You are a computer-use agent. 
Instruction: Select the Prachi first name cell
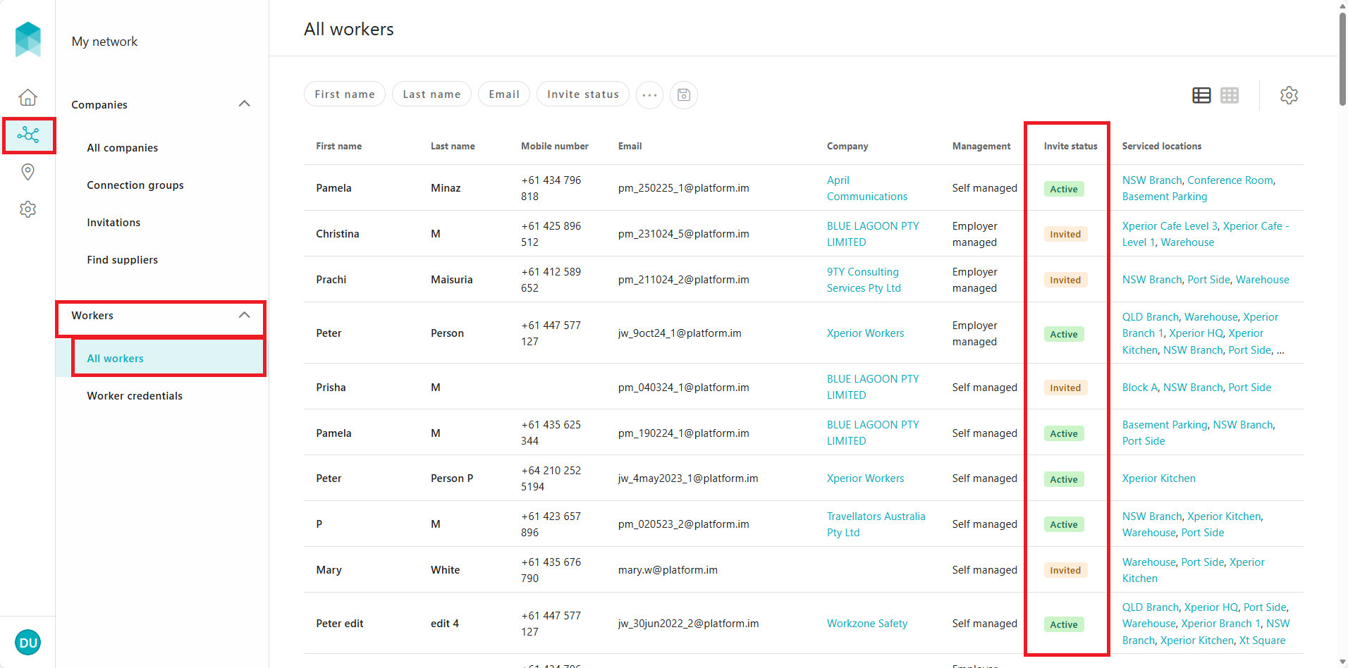[x=331, y=280]
